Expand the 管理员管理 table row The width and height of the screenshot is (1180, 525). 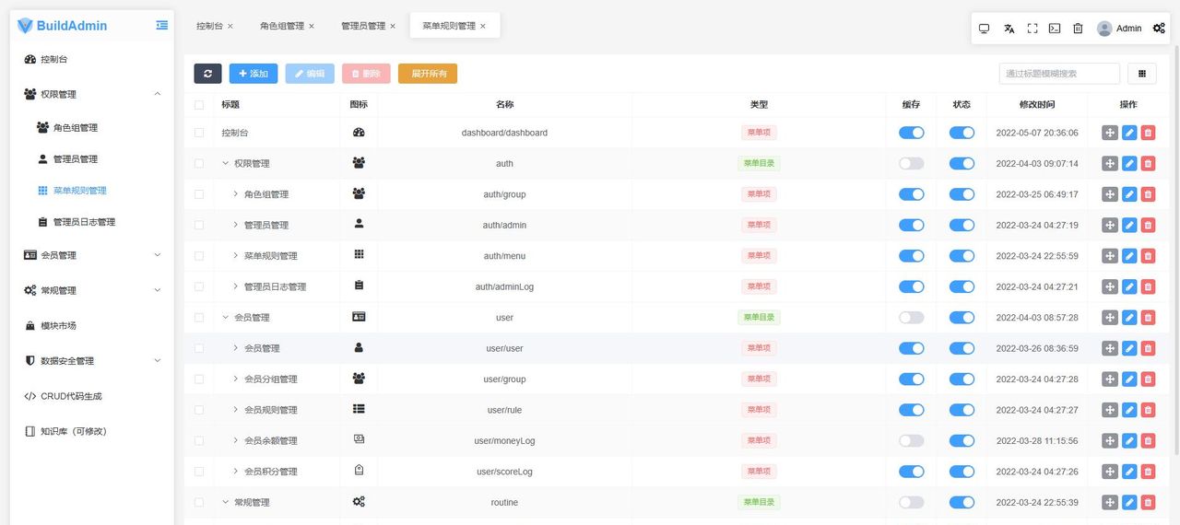(x=236, y=225)
